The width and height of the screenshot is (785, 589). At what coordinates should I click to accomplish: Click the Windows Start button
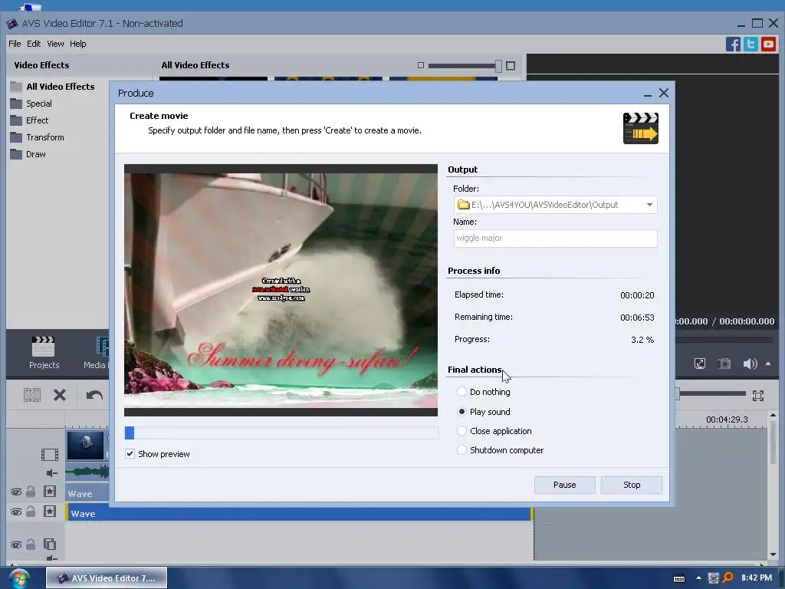pyautogui.click(x=18, y=578)
